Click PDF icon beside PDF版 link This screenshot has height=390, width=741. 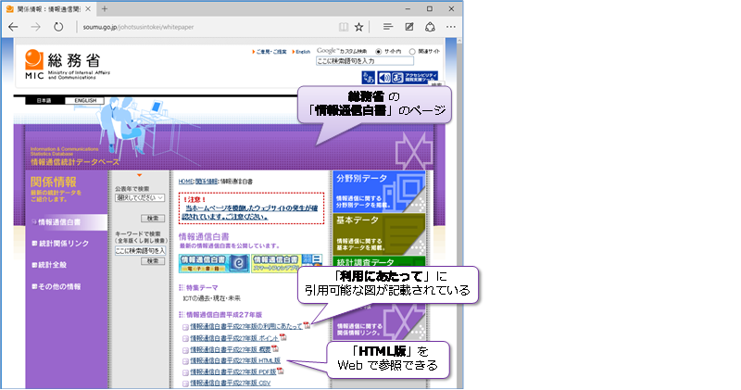point(281,371)
